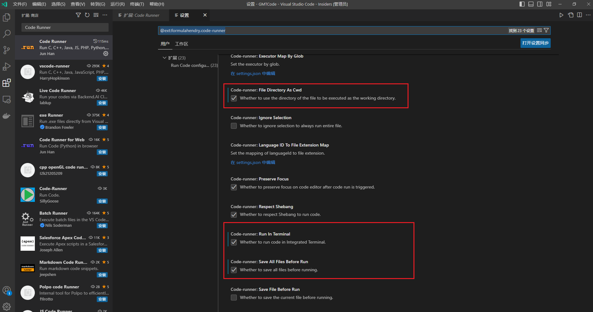Viewport: 593px width, 312px height.
Task: Open the Manage gear in activity bar
Action: click(x=7, y=307)
